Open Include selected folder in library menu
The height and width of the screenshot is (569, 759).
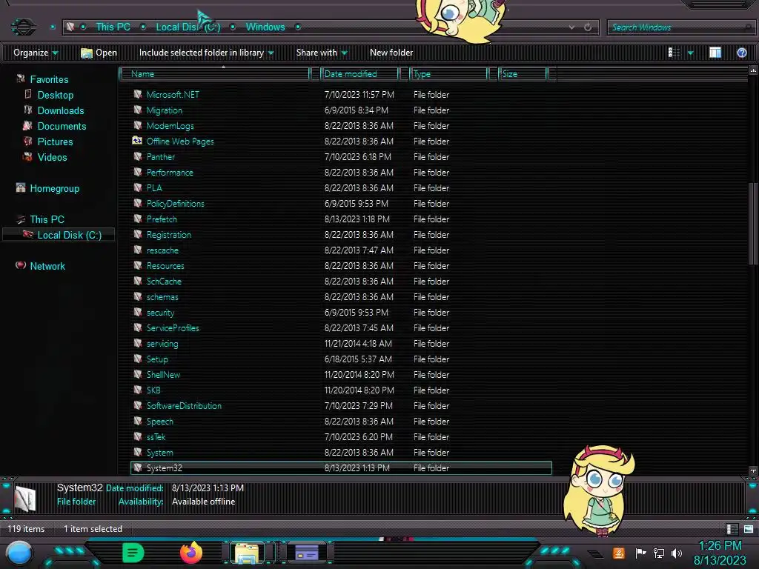pyautogui.click(x=206, y=53)
